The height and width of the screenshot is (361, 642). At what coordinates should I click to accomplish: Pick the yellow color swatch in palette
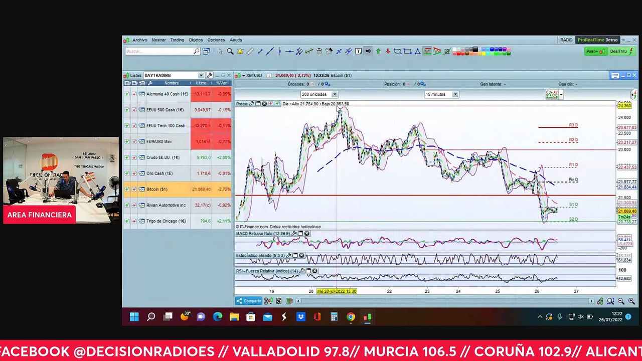pyautogui.click(x=484, y=54)
